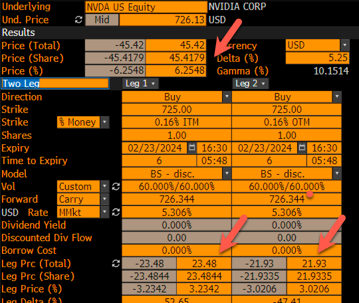Screen dimensions: 359x303
Task: Expand the Strike % Money dropdown
Action: tap(104, 122)
